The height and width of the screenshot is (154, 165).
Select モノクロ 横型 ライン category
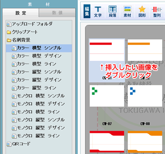coord(39,112)
